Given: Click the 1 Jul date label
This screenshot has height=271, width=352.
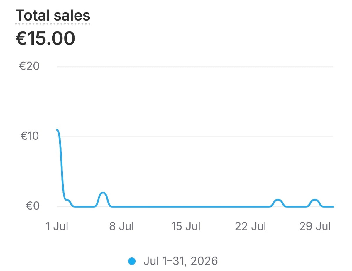Looking at the screenshot, I should coord(57,227).
